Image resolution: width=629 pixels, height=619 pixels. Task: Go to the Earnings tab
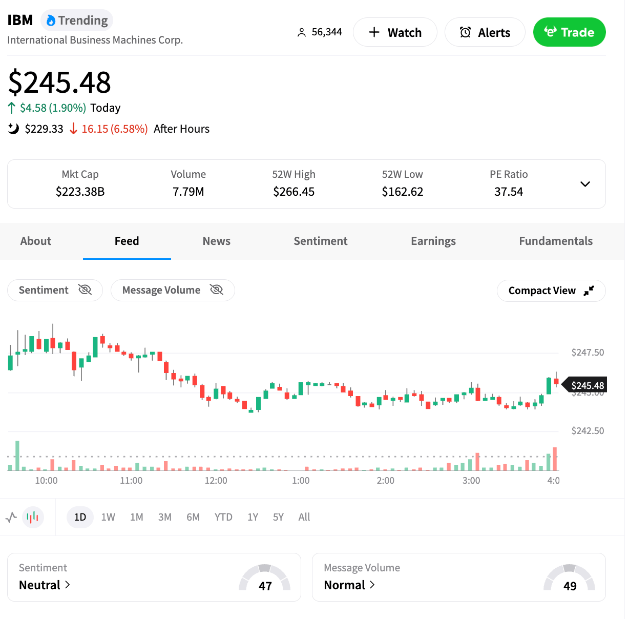[433, 241]
